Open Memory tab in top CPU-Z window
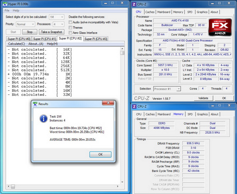 [x=178, y=12]
